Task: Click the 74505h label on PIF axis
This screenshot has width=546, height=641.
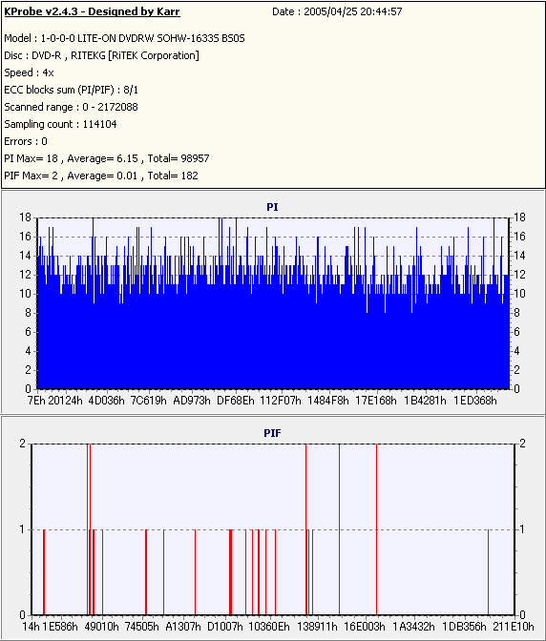Action: 141,627
